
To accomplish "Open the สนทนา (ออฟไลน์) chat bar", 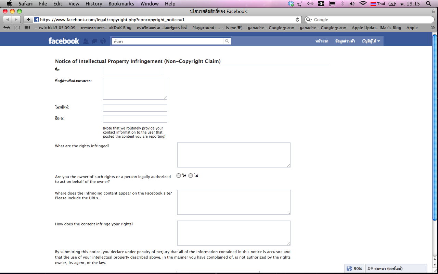I will tap(396, 269).
